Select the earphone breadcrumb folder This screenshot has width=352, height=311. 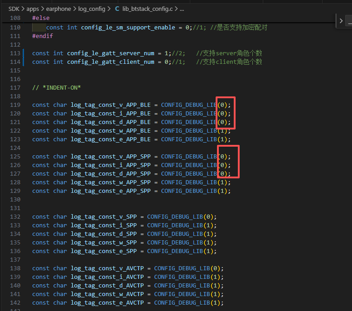(x=58, y=9)
